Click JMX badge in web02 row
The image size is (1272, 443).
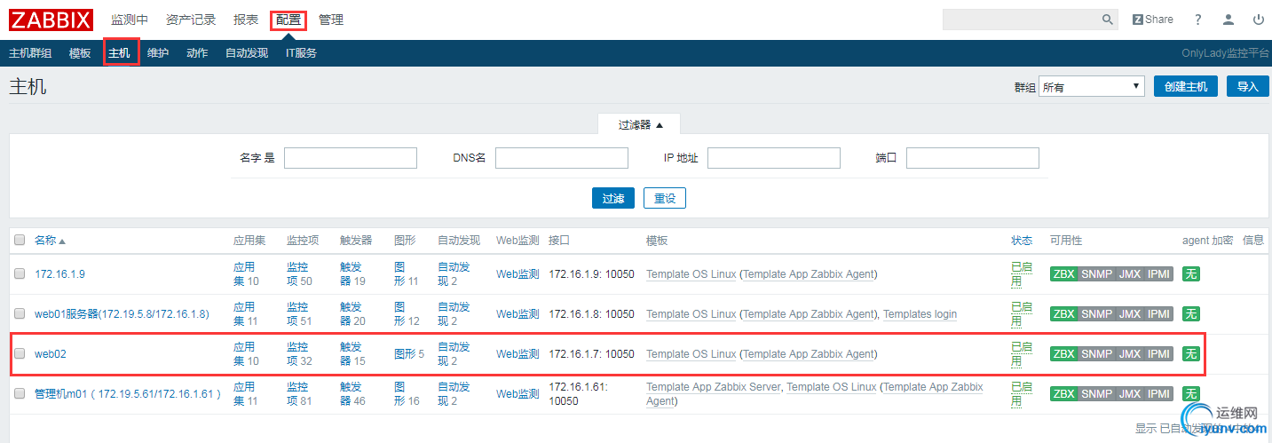[x=1129, y=354]
